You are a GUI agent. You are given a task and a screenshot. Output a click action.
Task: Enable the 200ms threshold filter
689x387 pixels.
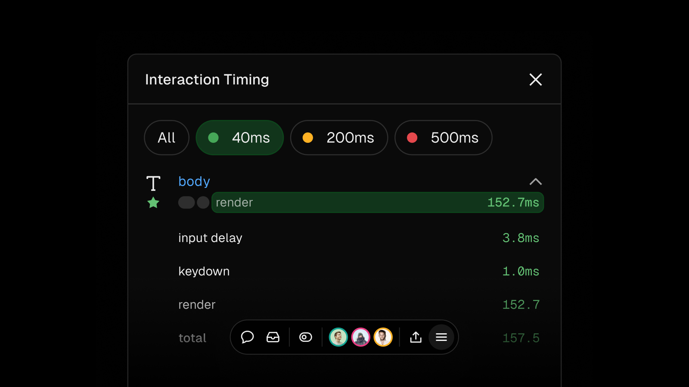point(339,138)
